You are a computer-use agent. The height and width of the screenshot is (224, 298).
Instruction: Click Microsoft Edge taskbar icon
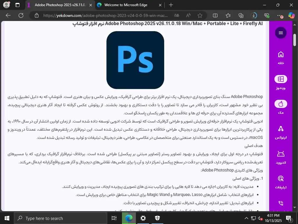[x=129, y=218]
